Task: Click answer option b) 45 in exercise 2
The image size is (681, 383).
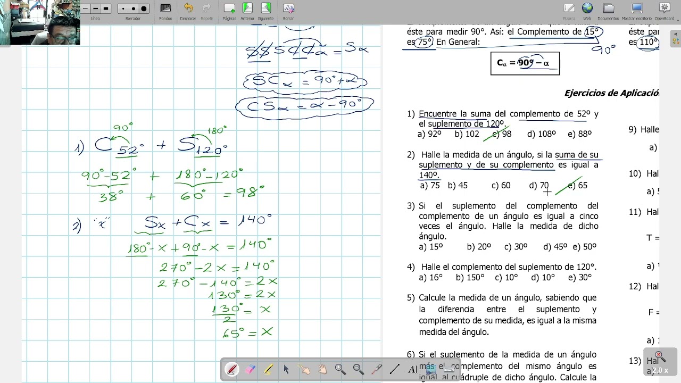Action: pyautogui.click(x=458, y=186)
